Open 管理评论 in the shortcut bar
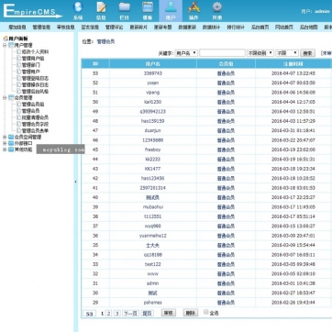This screenshot has width=332, height=332. [114, 28]
